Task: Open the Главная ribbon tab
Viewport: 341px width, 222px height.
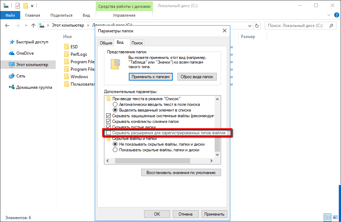Action: 33,15
